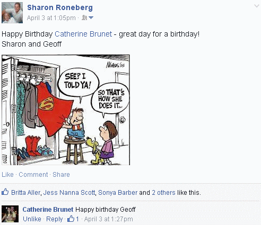Click the friends audience icon beside the post time
Screen dimensions: 261x225
coord(84,17)
